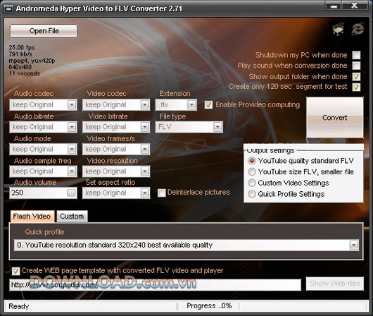Click the Ready status bar text
The height and width of the screenshot is (316, 373).
18,306
